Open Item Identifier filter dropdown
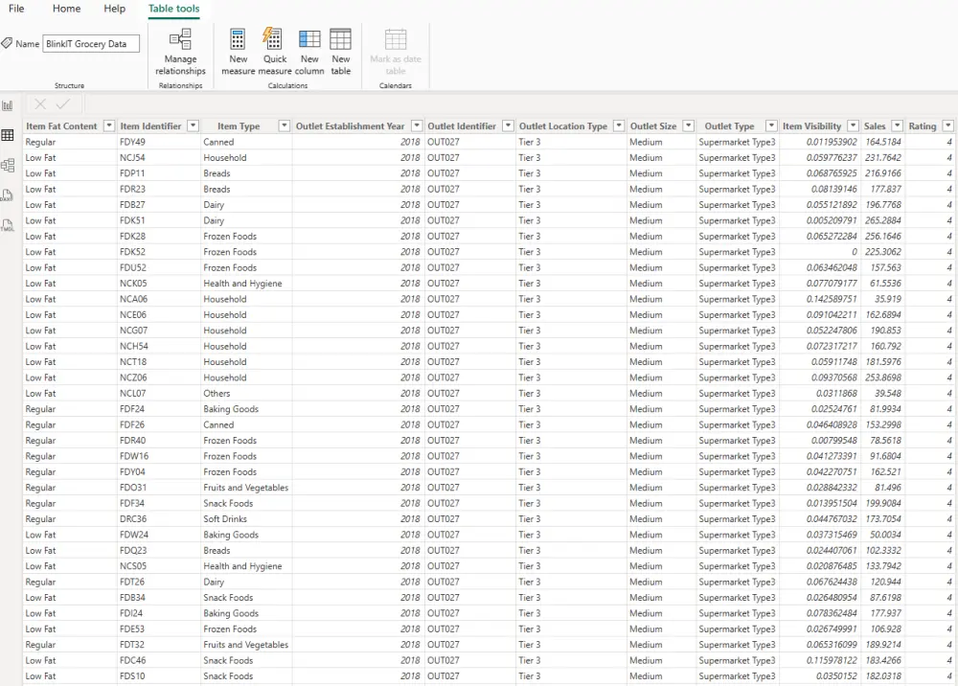 (x=194, y=126)
